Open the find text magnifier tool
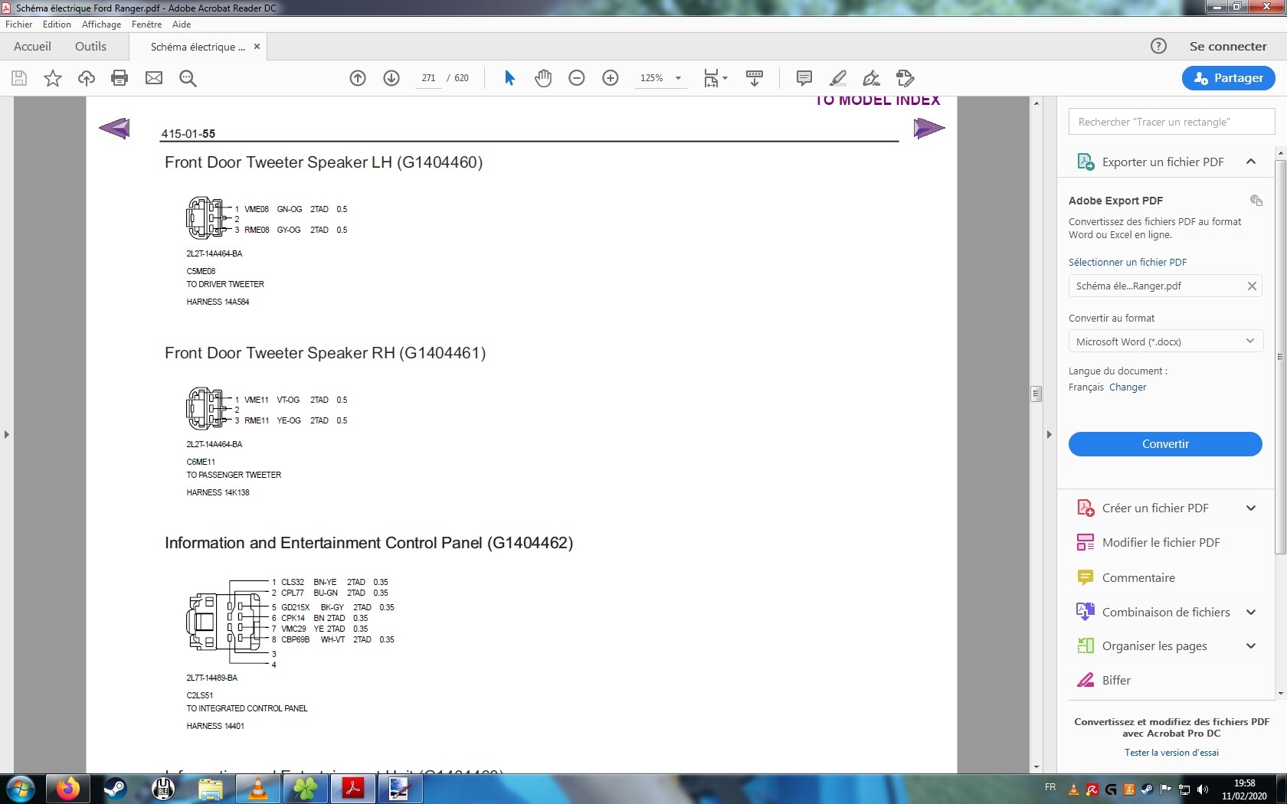 188,78
